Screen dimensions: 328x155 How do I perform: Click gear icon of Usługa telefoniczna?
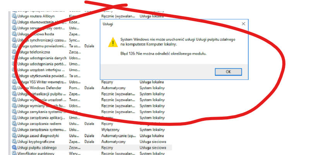tap(14, 52)
